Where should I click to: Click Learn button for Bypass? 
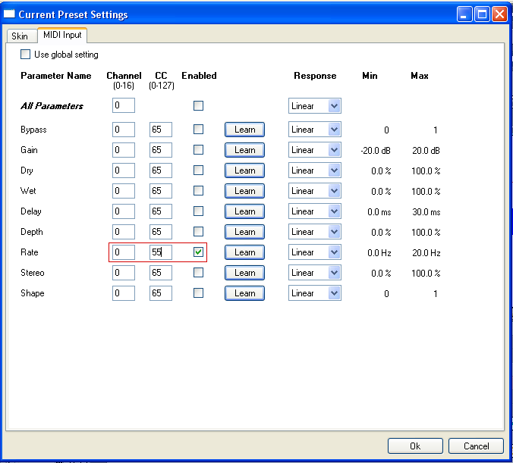244,130
